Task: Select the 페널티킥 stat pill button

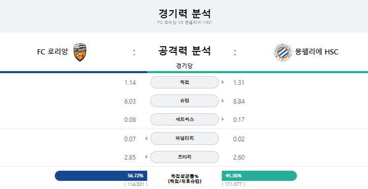Action: [x=184, y=138]
